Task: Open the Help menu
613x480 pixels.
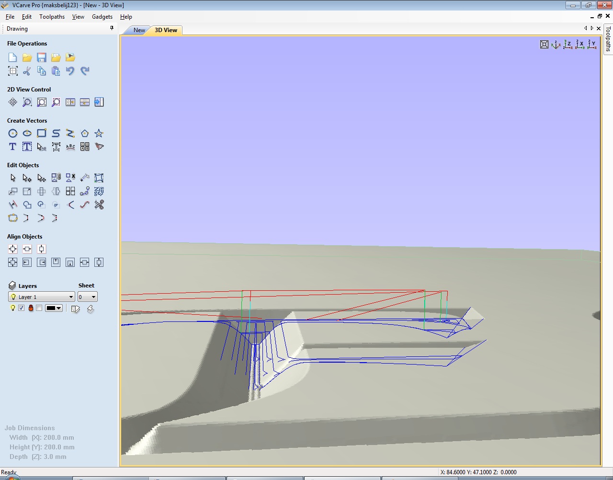Action: point(126,16)
